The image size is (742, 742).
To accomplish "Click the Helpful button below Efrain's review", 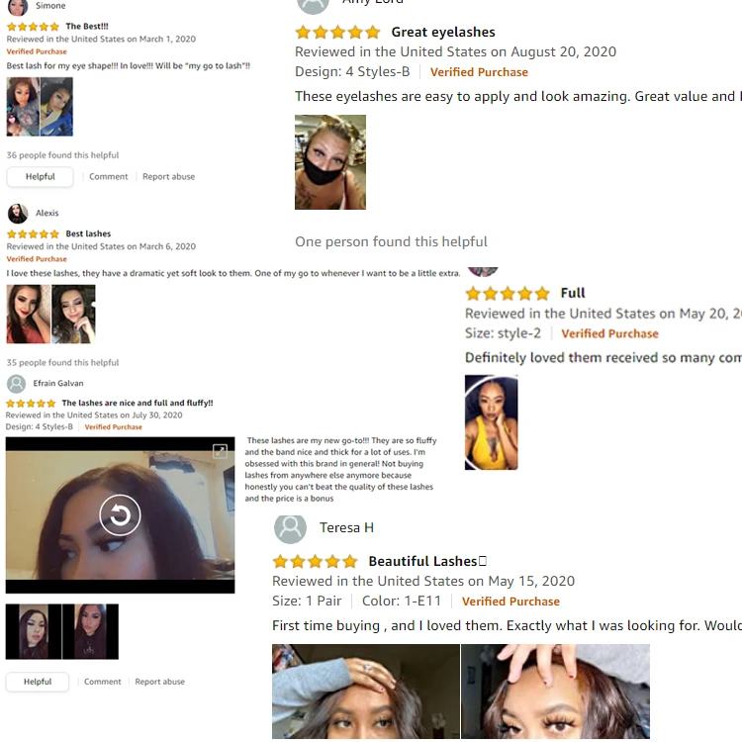I will (38, 682).
